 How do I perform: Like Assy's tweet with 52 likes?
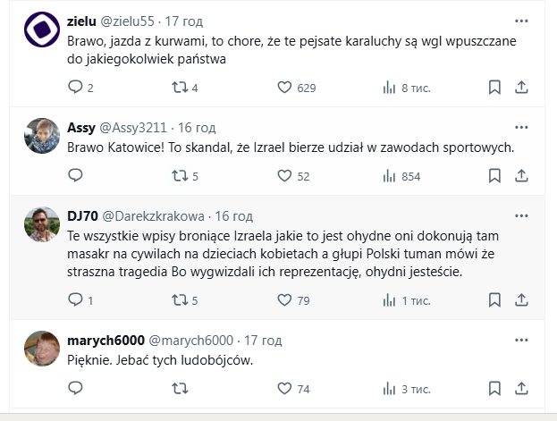click(285, 176)
